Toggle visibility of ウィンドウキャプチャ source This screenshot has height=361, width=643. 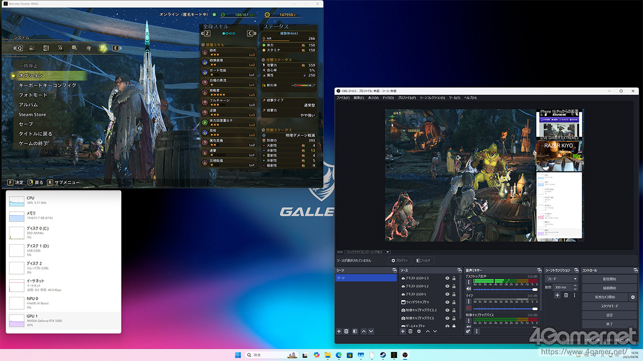447,302
